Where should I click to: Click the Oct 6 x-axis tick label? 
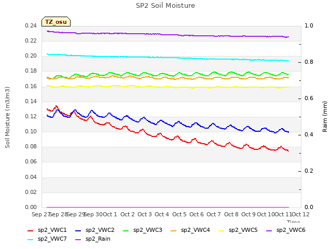click(x=197, y=214)
